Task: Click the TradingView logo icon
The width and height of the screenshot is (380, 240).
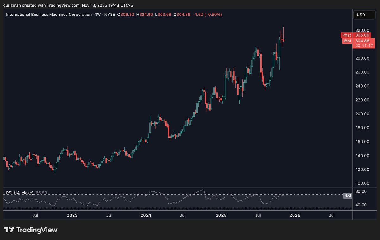Action: pos(9,230)
